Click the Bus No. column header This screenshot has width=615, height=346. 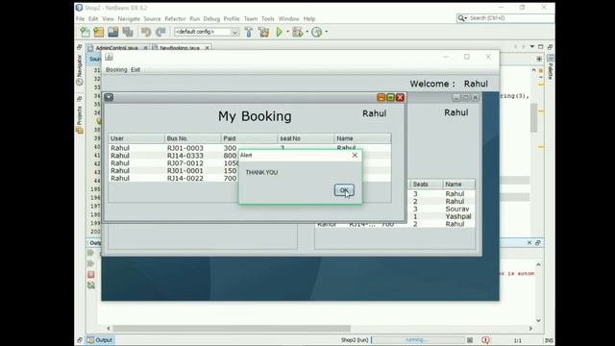[x=192, y=138]
